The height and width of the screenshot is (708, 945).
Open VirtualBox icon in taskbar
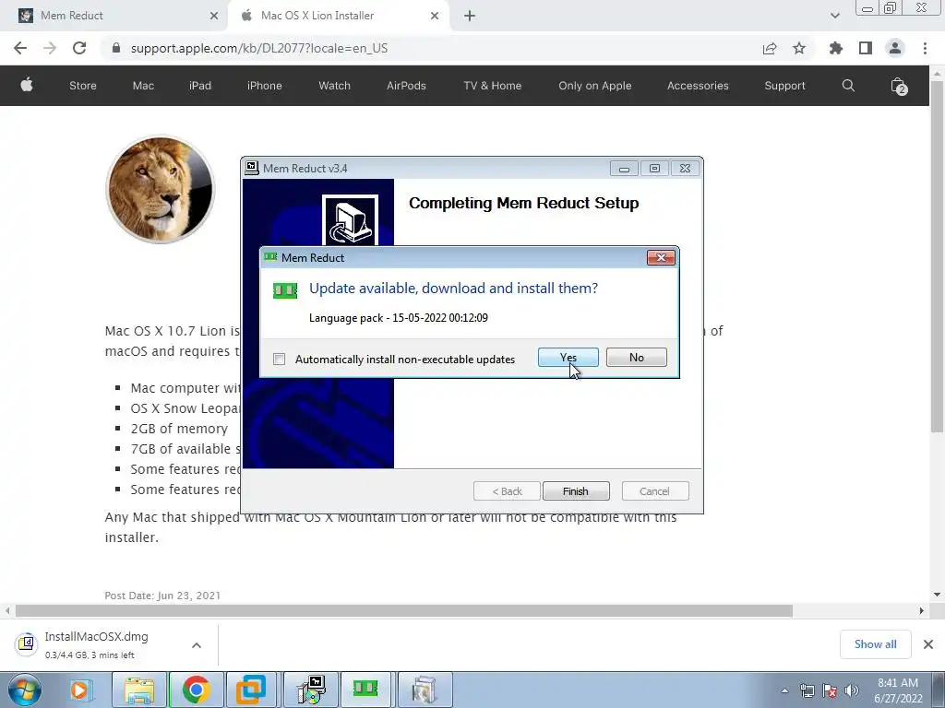click(251, 690)
